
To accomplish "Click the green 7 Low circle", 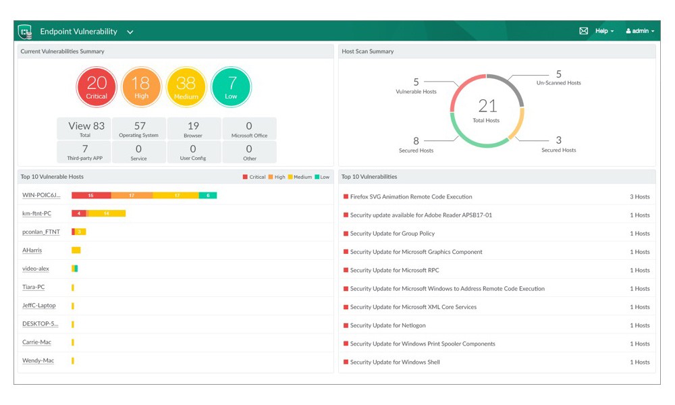I will click(x=231, y=87).
